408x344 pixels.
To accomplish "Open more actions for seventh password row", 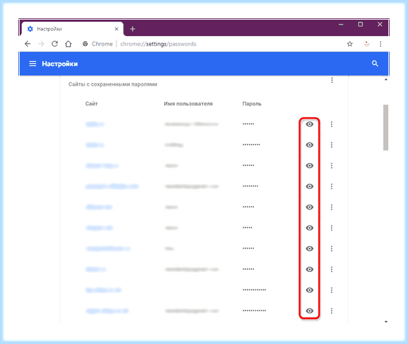I will [x=332, y=249].
